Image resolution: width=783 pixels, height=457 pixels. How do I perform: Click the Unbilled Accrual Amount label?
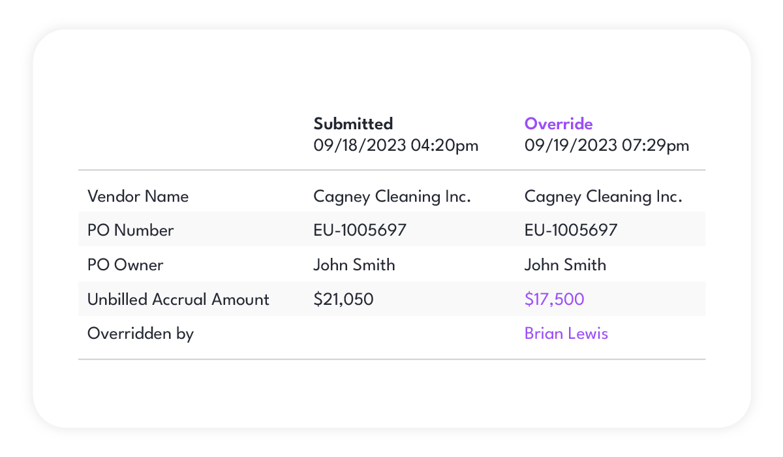(x=178, y=299)
